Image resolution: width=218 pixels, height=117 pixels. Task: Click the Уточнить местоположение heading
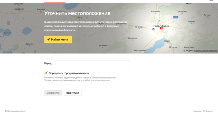tap(77, 13)
